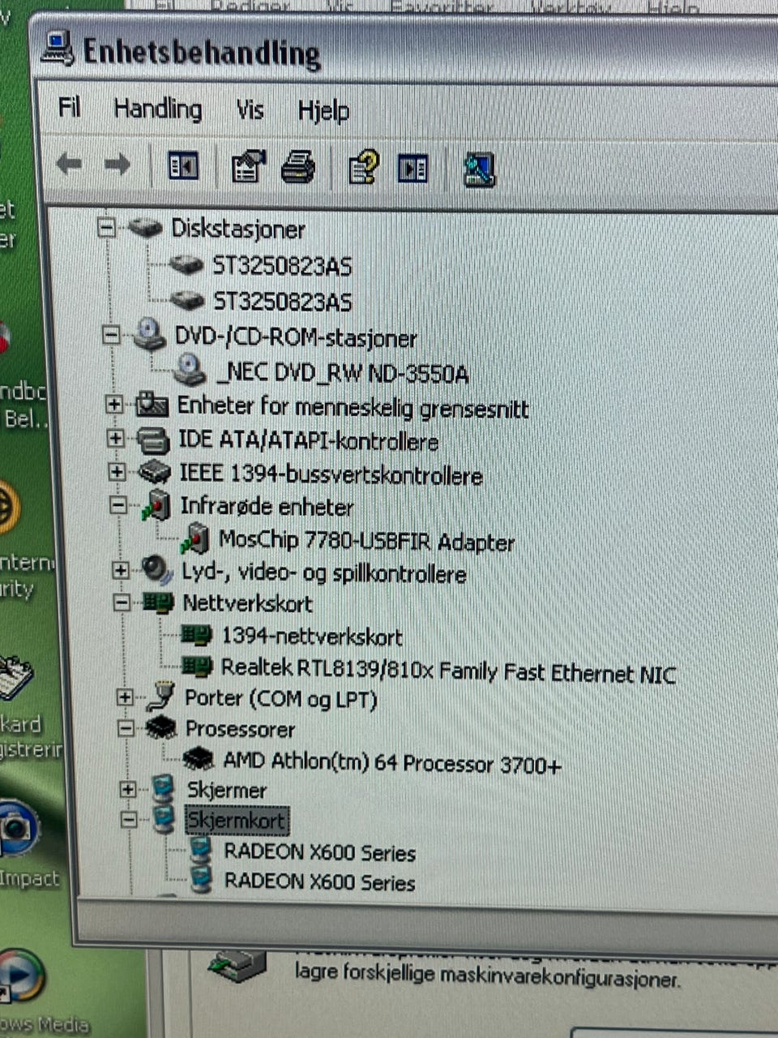
Task: Click the AMD Athlon processor chip icon
Action: coord(199,759)
